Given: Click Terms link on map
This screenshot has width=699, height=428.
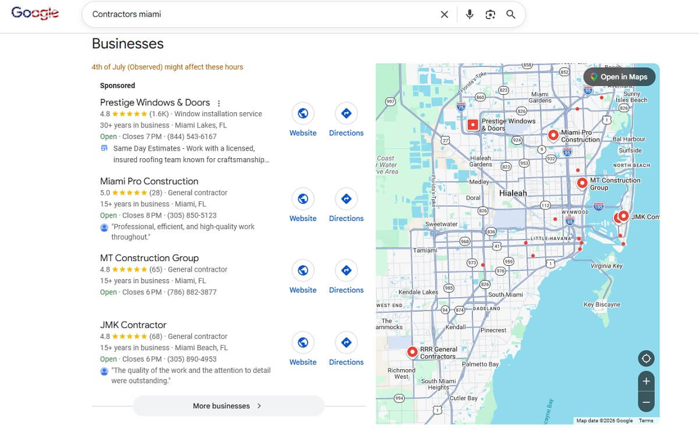Looking at the screenshot, I should coord(646,420).
